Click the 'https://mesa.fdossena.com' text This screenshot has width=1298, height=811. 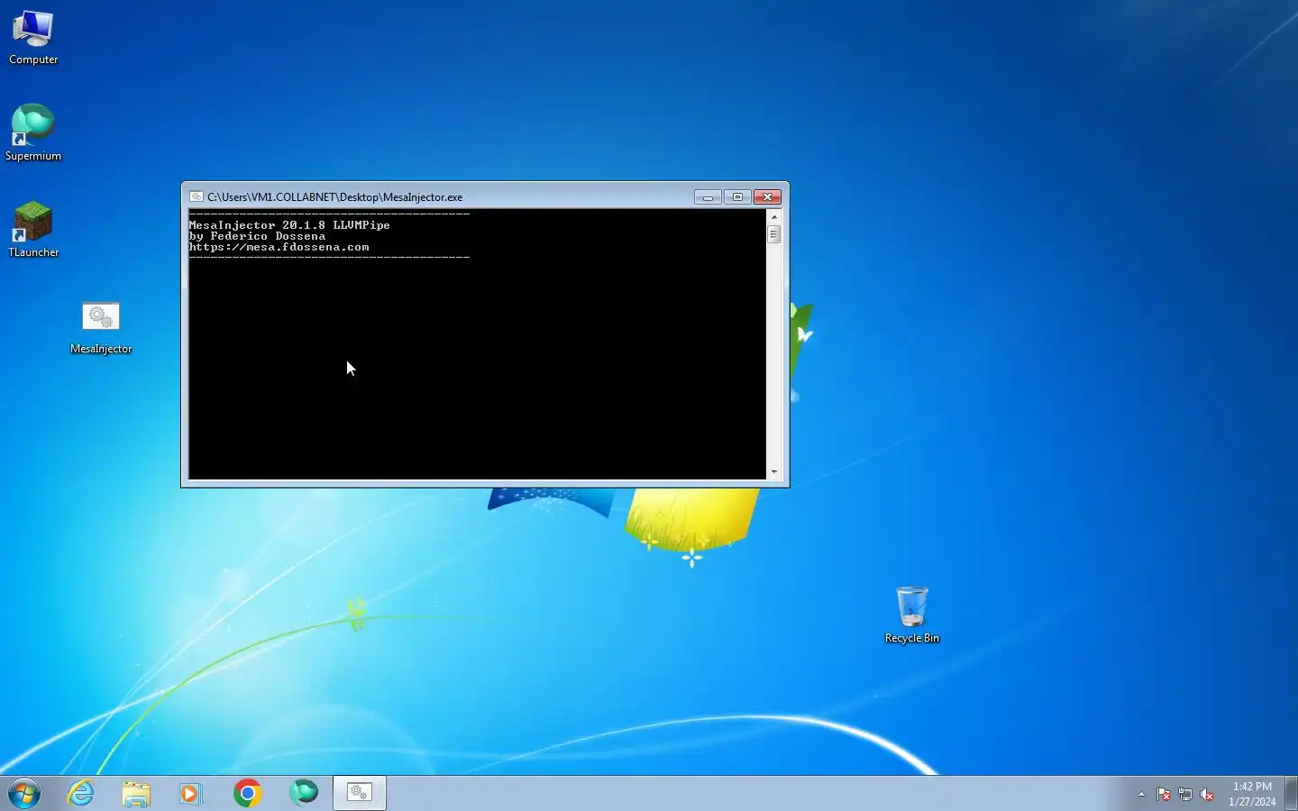pos(279,247)
